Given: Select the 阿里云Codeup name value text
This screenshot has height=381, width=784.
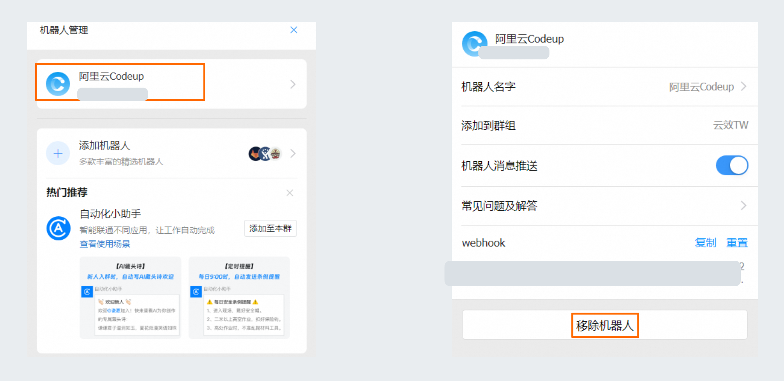Looking at the screenshot, I should pos(701,87).
